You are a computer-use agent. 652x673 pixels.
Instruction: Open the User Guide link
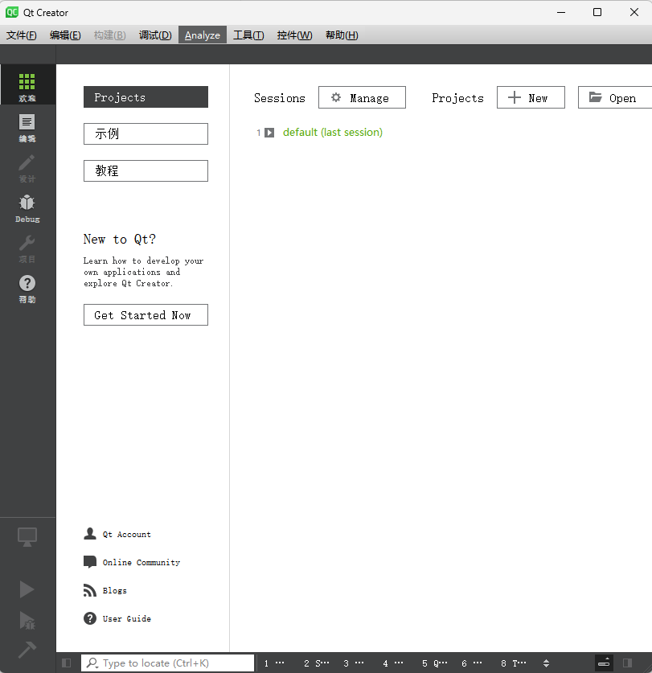click(x=117, y=618)
